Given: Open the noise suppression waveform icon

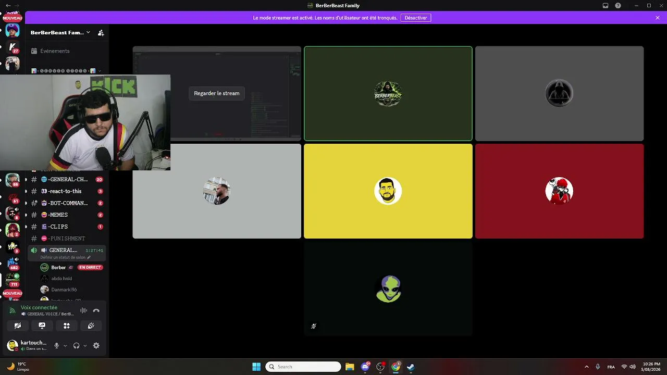Looking at the screenshot, I should tap(83, 310).
